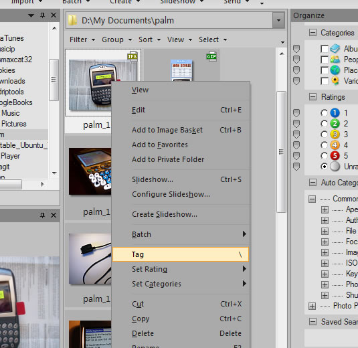Open the file list toolbar overflow arrow
Image resolution: width=358 pixels, height=348 pixels.
pos(282,42)
